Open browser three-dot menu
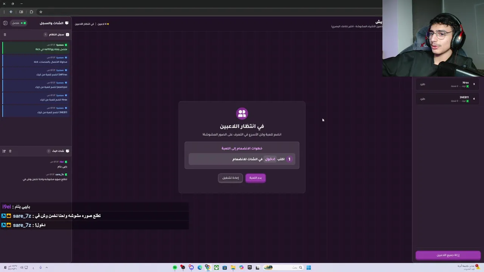Image resolution: width=484 pixels, height=272 pixels. [4, 12]
